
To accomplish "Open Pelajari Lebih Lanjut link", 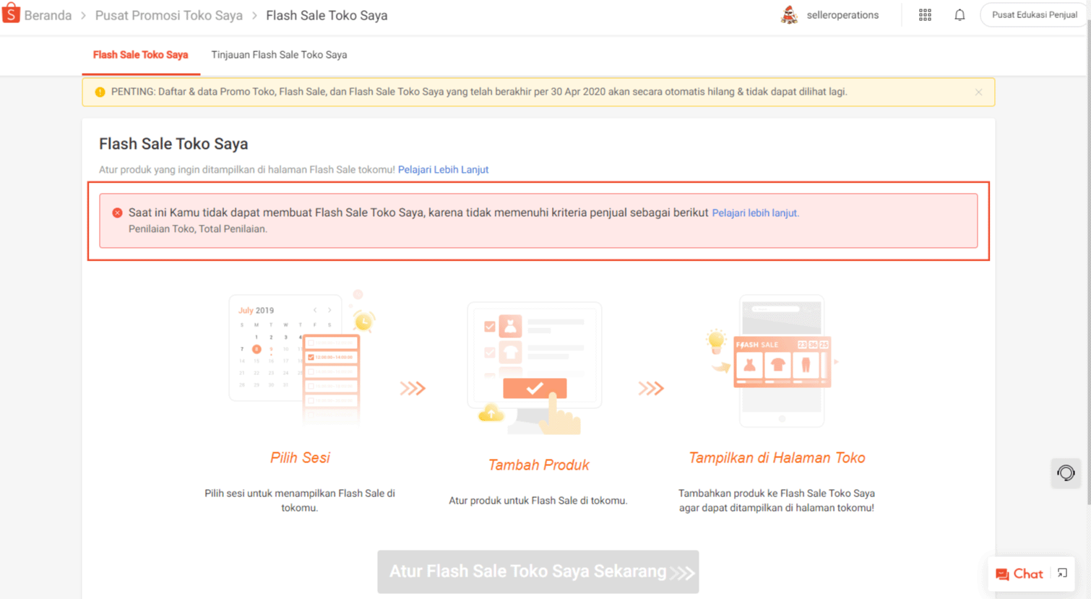I will pyautogui.click(x=443, y=169).
